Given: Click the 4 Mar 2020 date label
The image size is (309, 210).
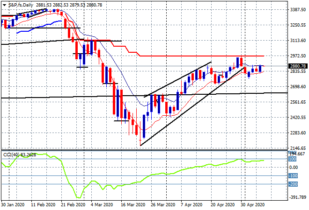Looking at the screenshot, I should (102, 205).
